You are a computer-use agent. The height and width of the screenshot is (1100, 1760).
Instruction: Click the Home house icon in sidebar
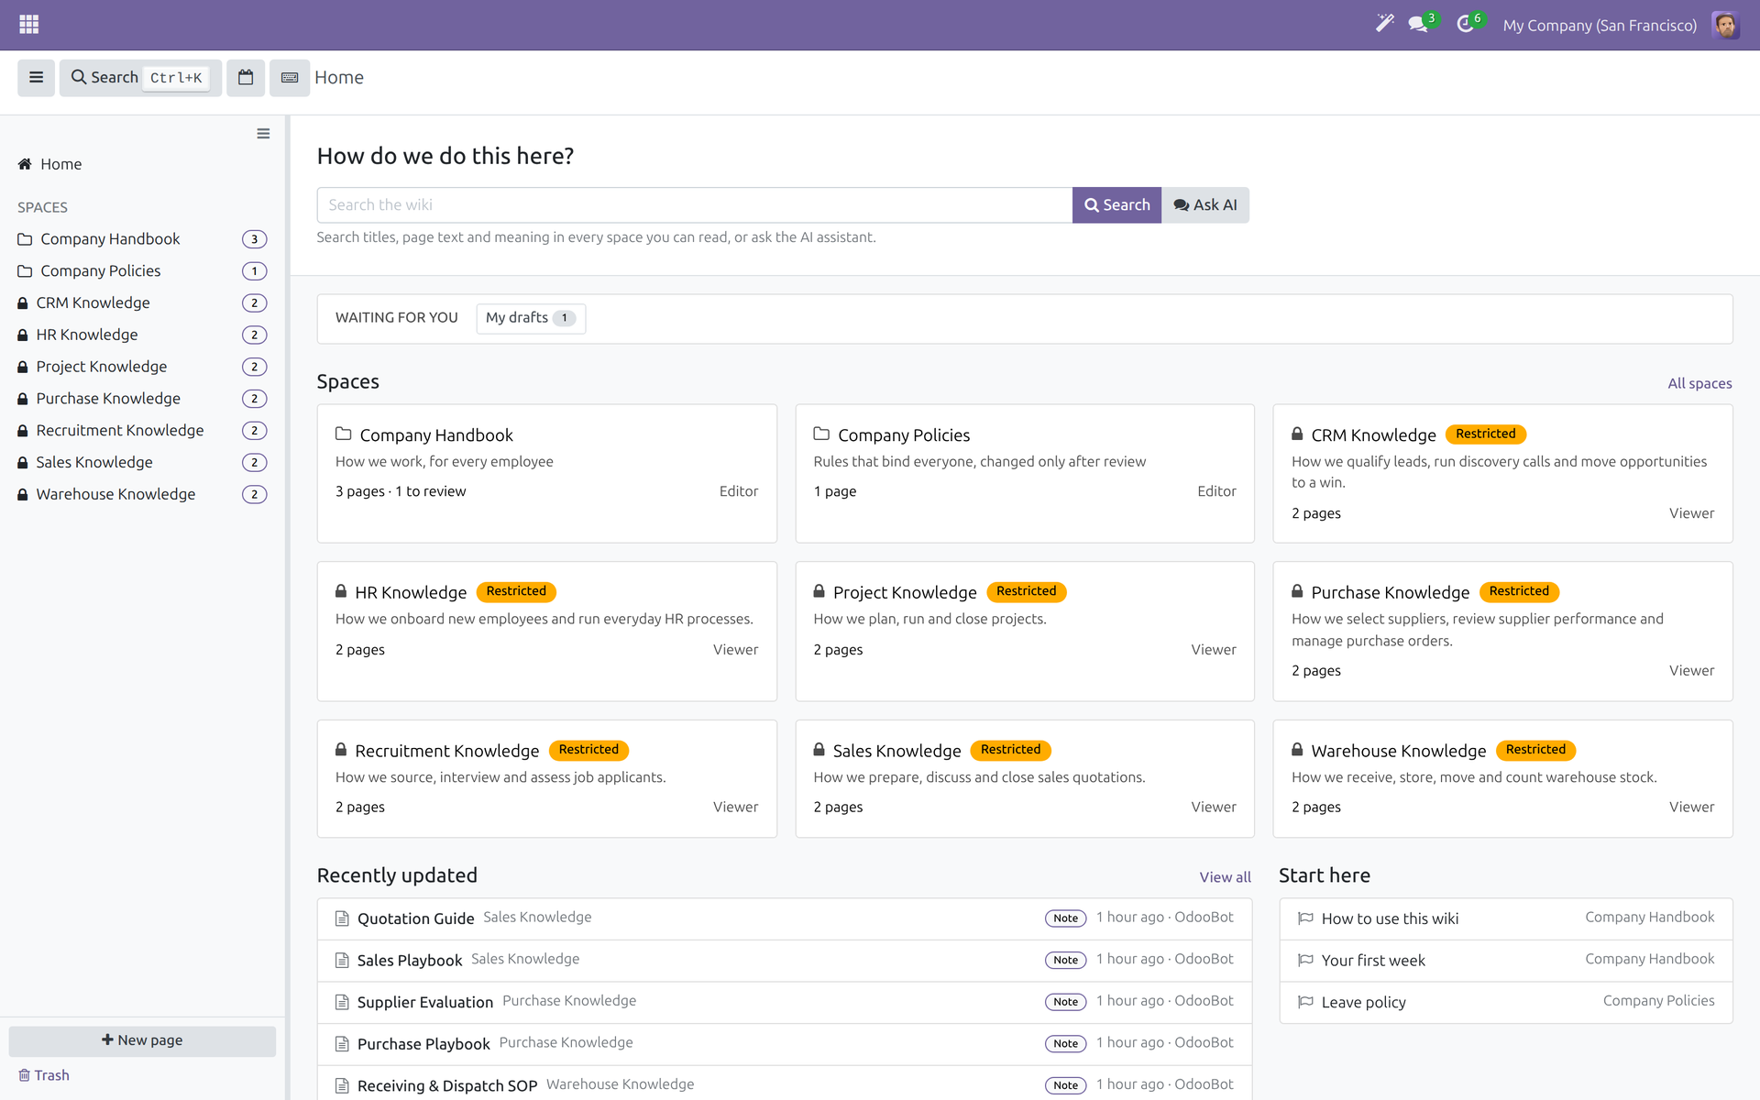25,164
